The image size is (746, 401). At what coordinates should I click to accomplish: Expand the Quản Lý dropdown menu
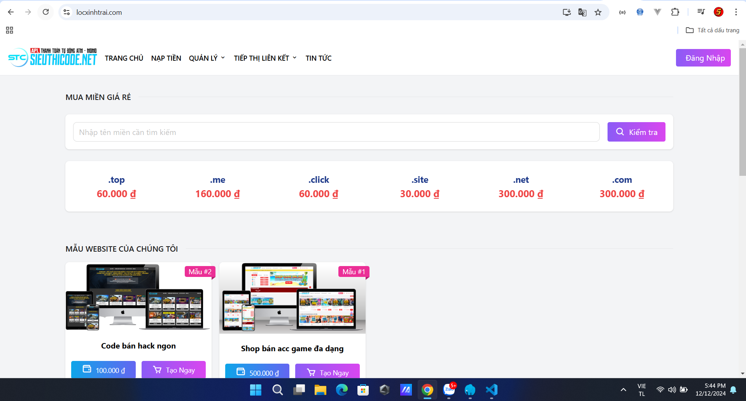(x=207, y=58)
